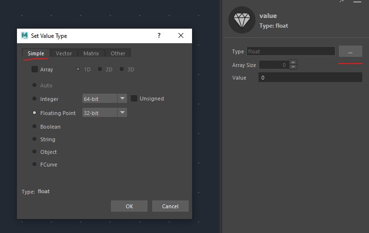The height and width of the screenshot is (233, 369).
Task: Select the Integer radio button
Action: click(x=34, y=99)
